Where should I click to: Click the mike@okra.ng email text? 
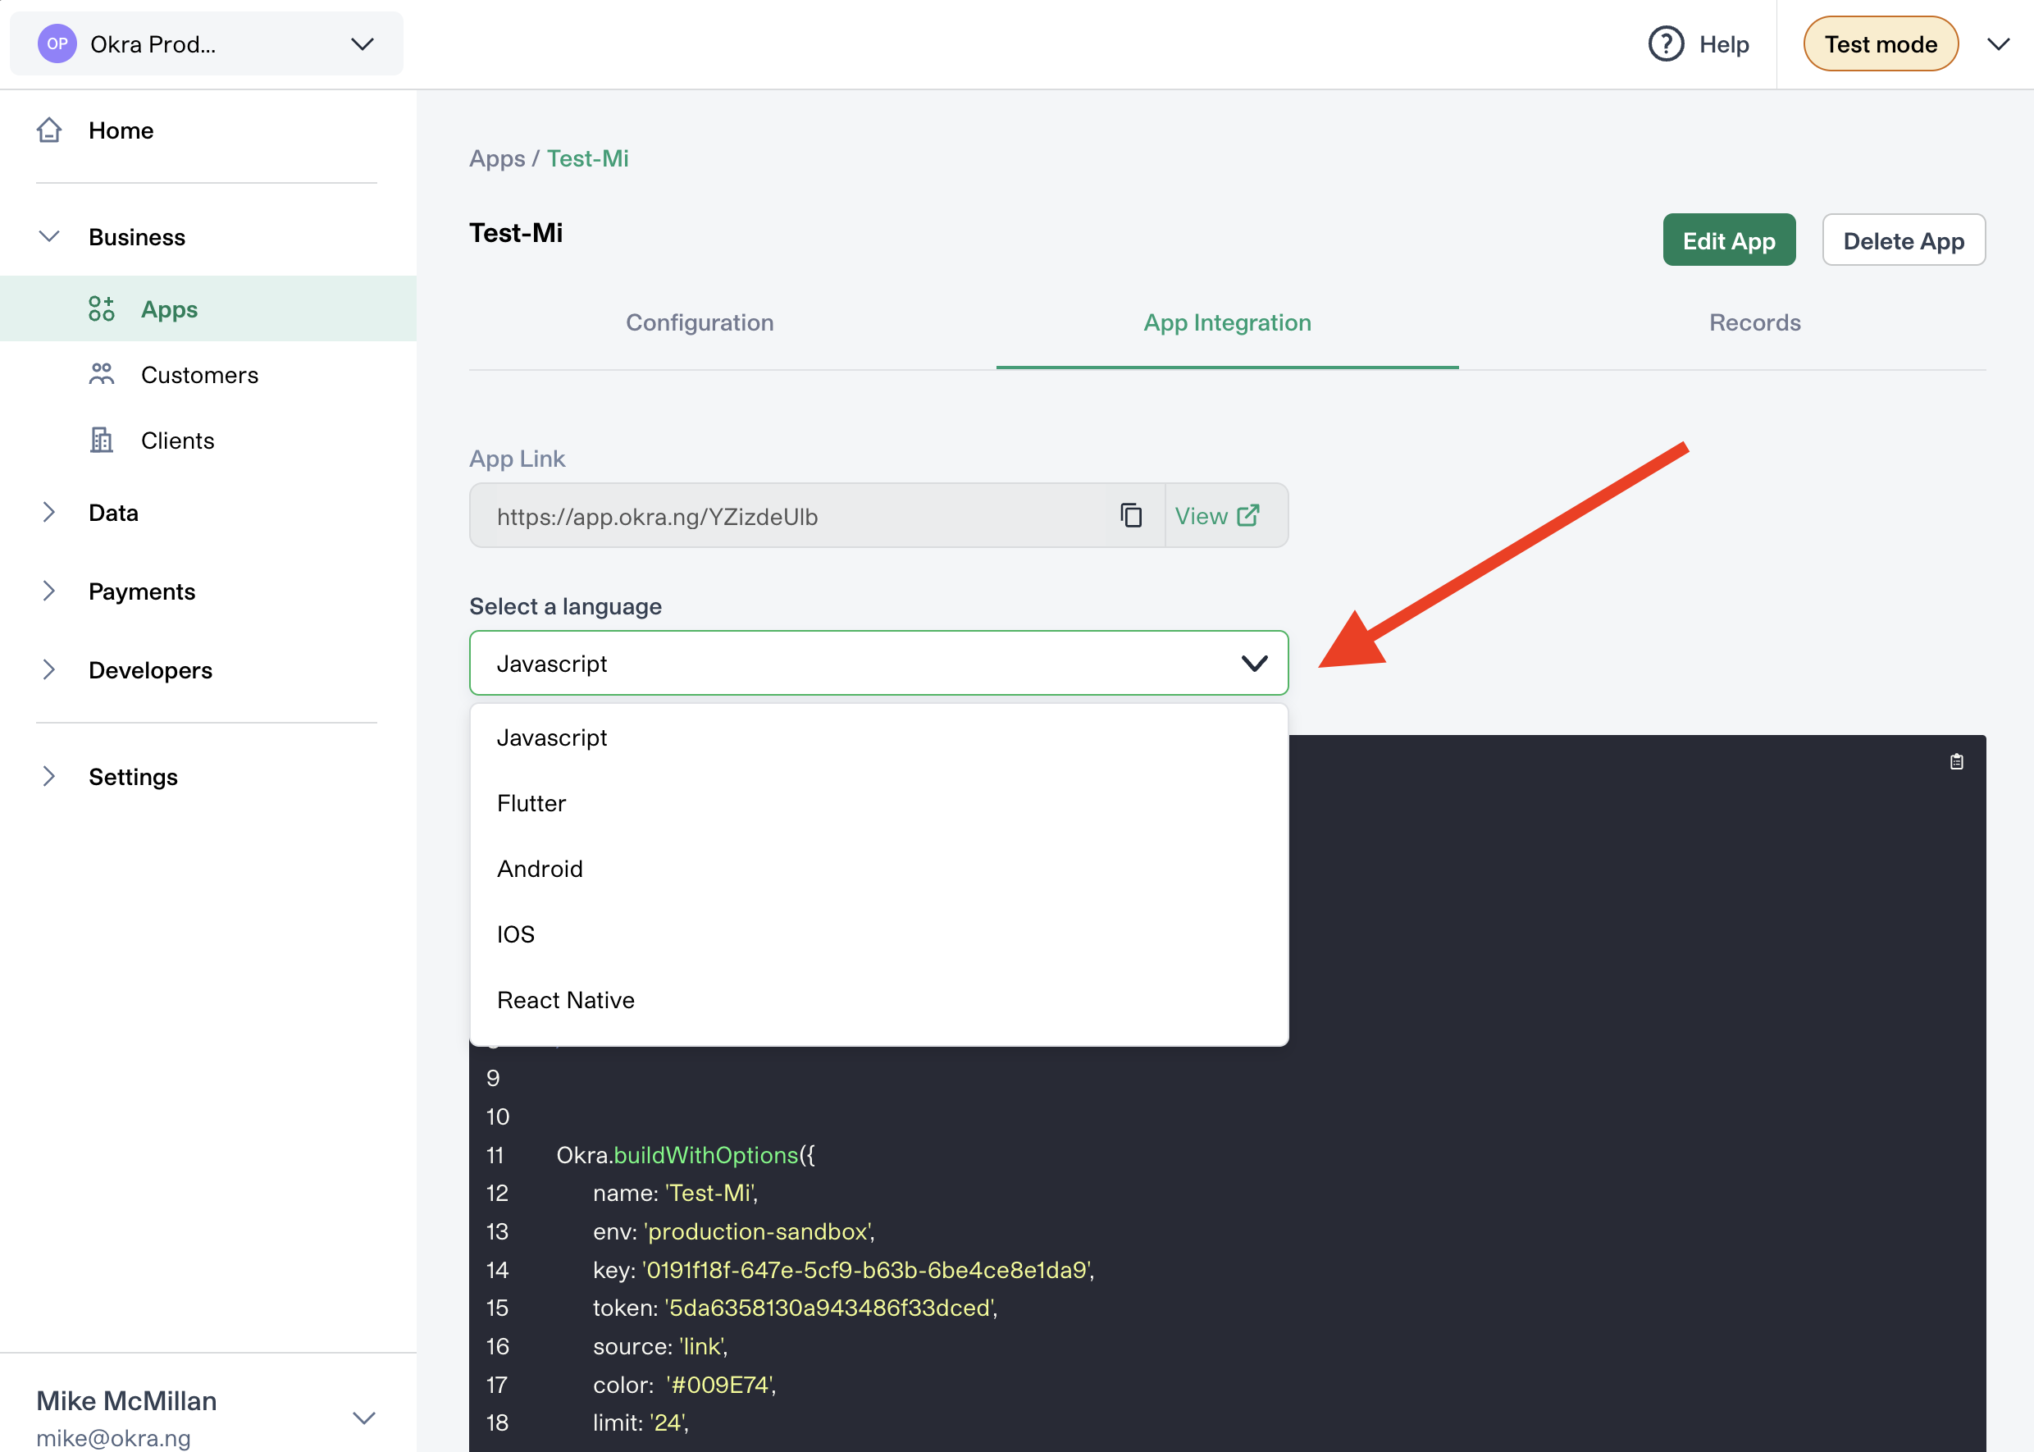(113, 1438)
